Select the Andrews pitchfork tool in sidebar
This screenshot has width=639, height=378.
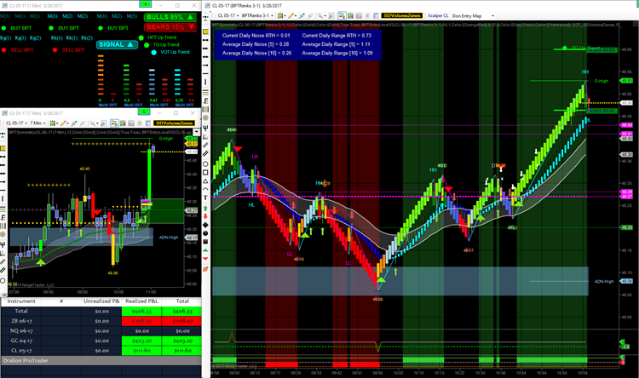(x=205, y=128)
